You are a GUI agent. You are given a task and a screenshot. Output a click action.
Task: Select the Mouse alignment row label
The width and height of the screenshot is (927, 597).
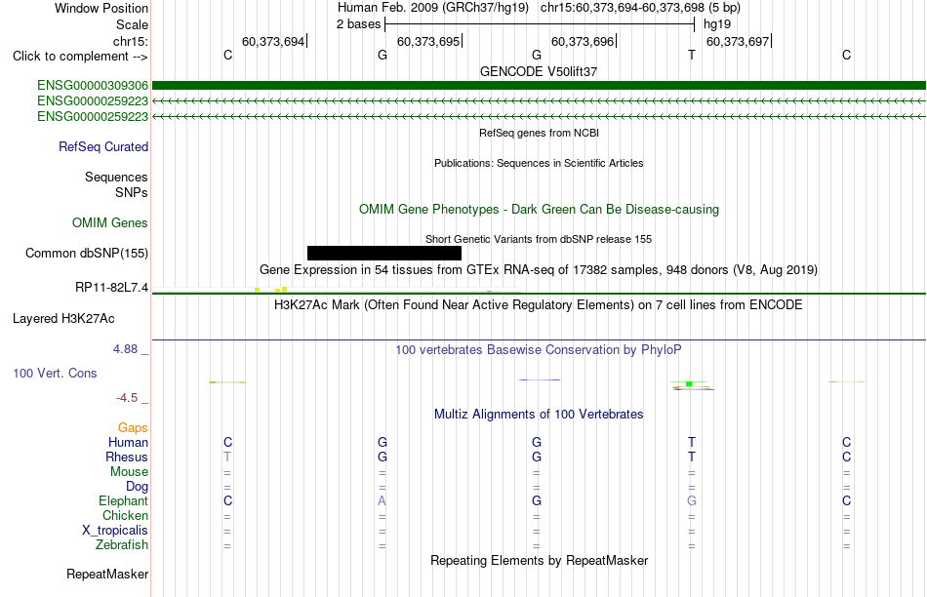tap(129, 472)
